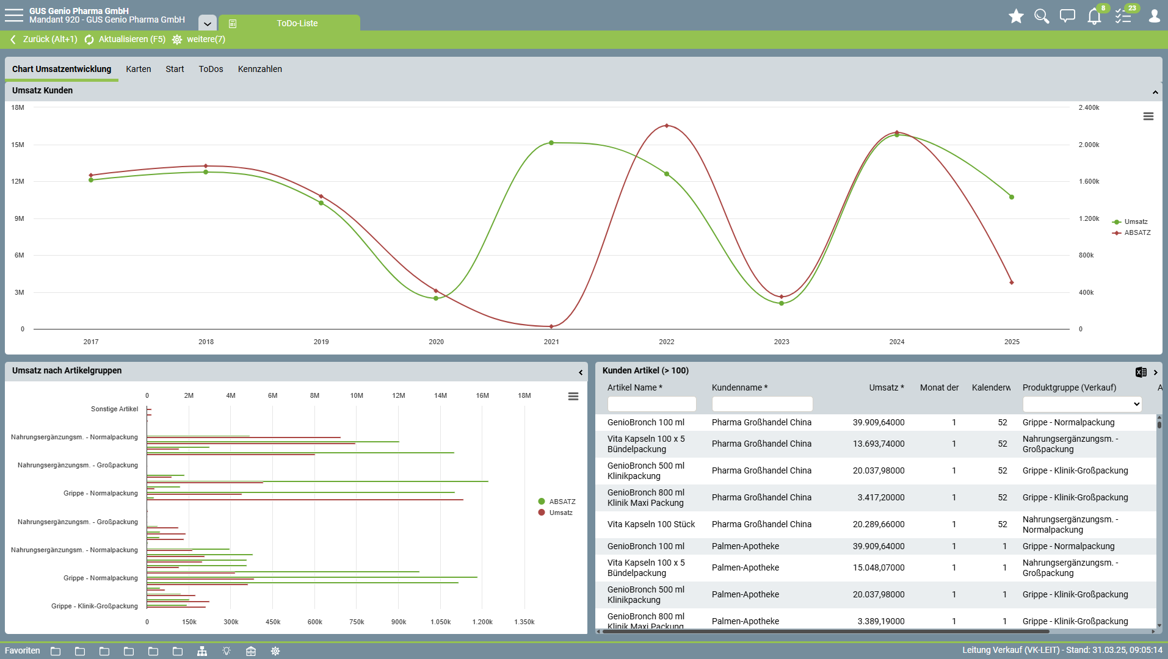This screenshot has height=659, width=1168.
Task: Open the chat messages icon
Action: [x=1067, y=16]
